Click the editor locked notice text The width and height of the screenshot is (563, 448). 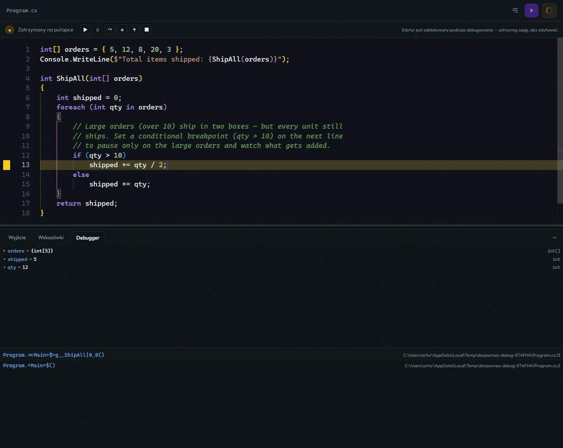(480, 30)
